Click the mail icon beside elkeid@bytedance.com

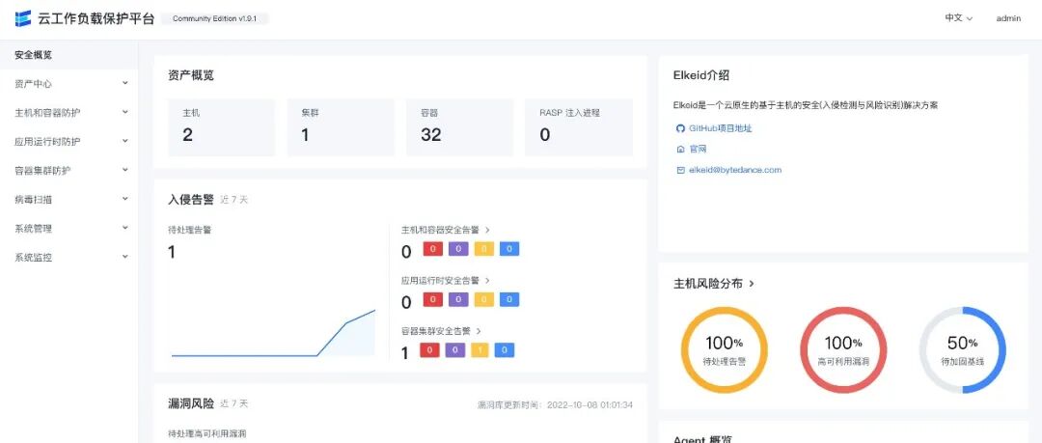click(x=680, y=170)
